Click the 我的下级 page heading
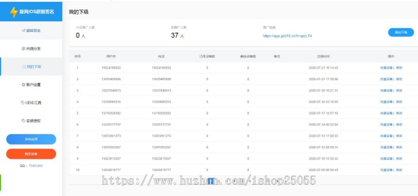 click(78, 12)
